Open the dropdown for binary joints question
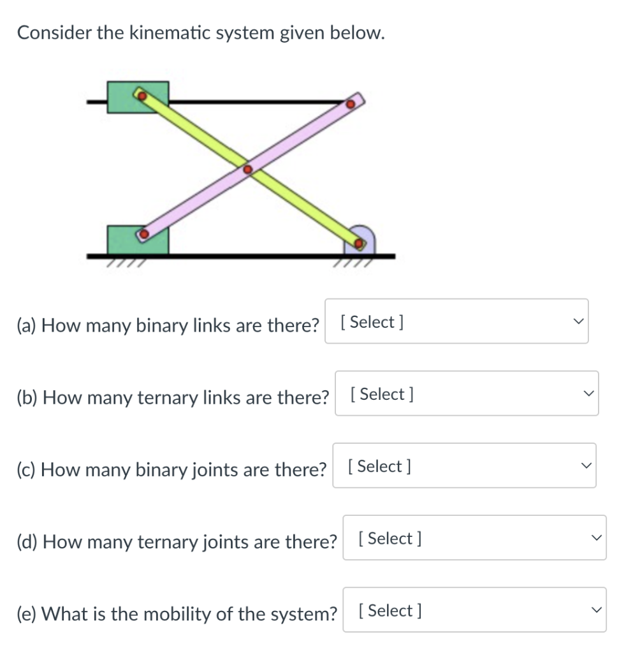Image resolution: width=619 pixels, height=653 pixels. (463, 466)
